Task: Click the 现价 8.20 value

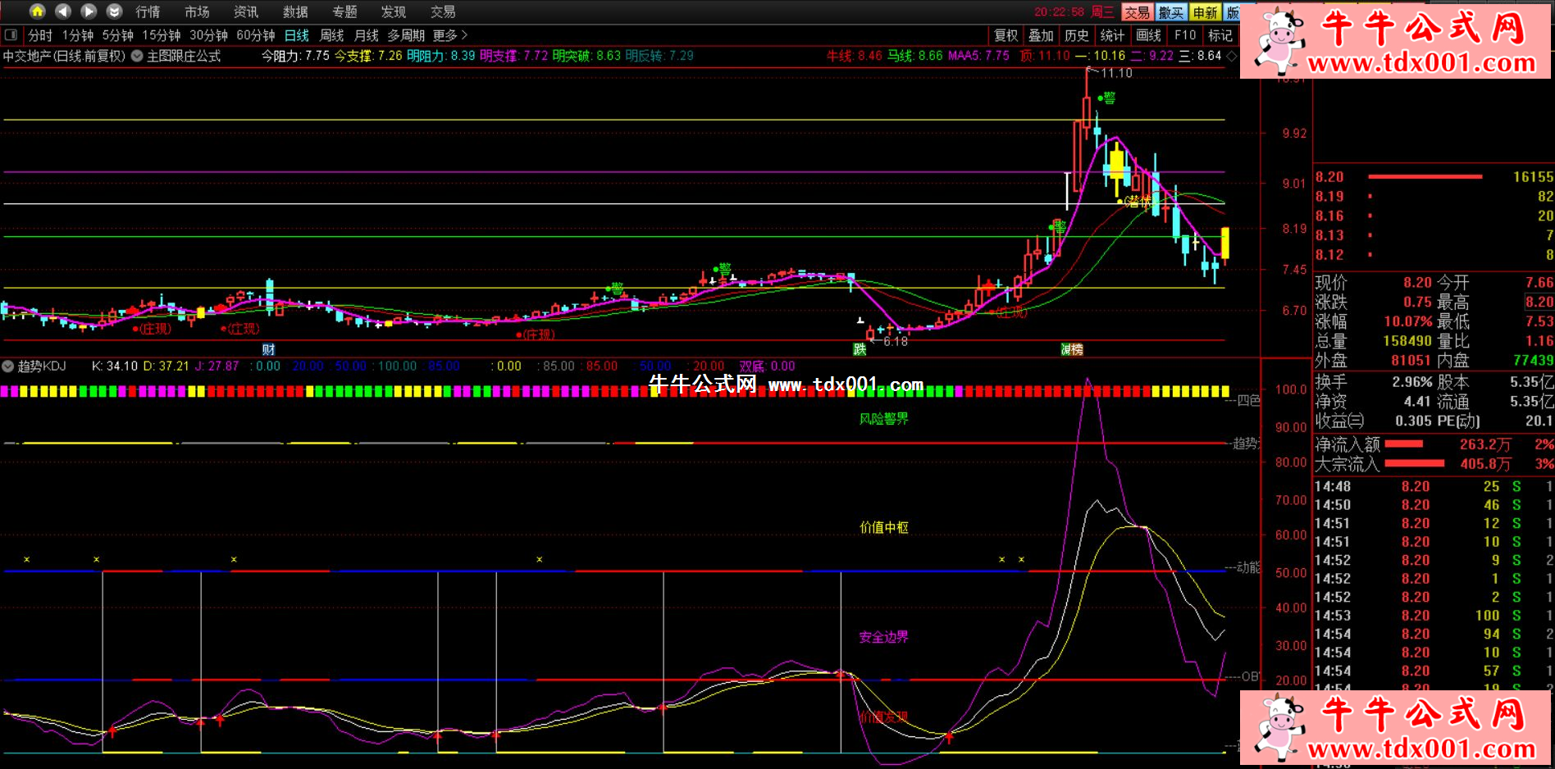Action: 1417,282
